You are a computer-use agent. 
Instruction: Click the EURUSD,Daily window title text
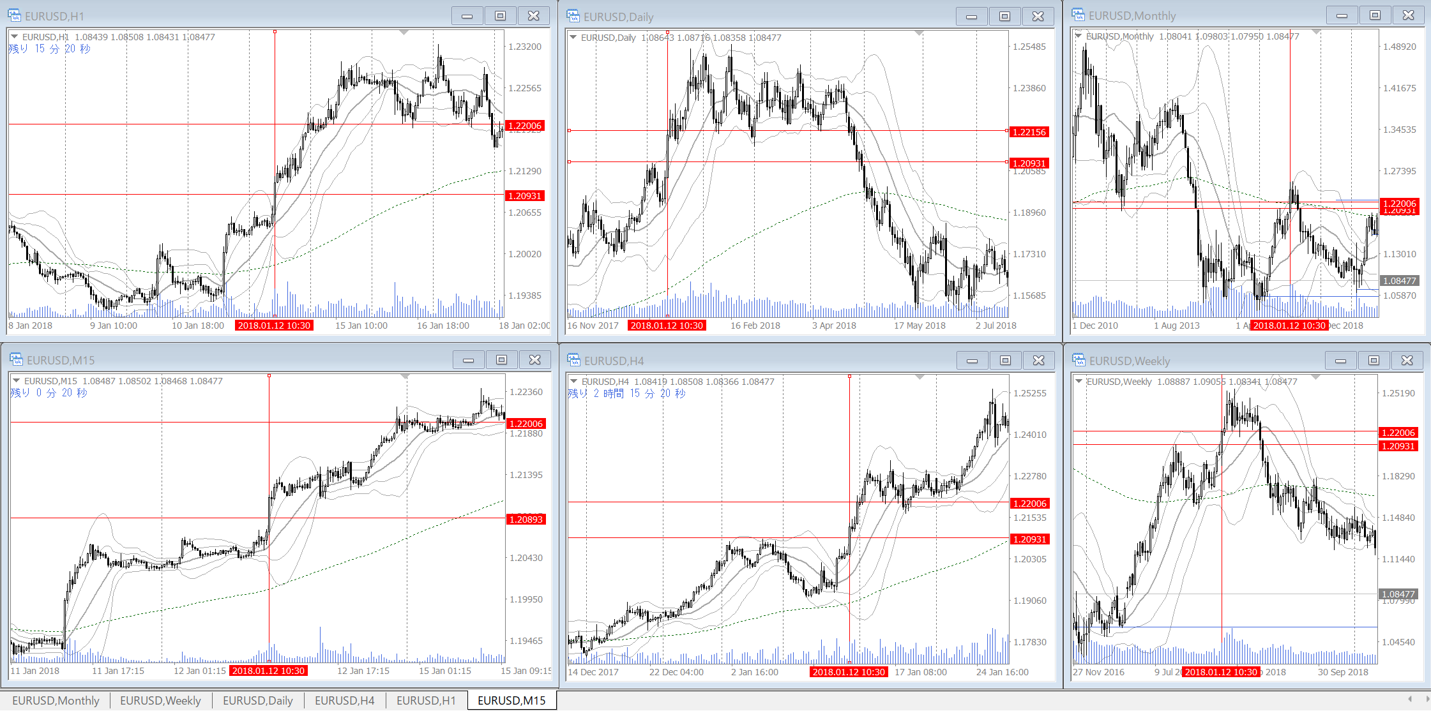click(618, 17)
